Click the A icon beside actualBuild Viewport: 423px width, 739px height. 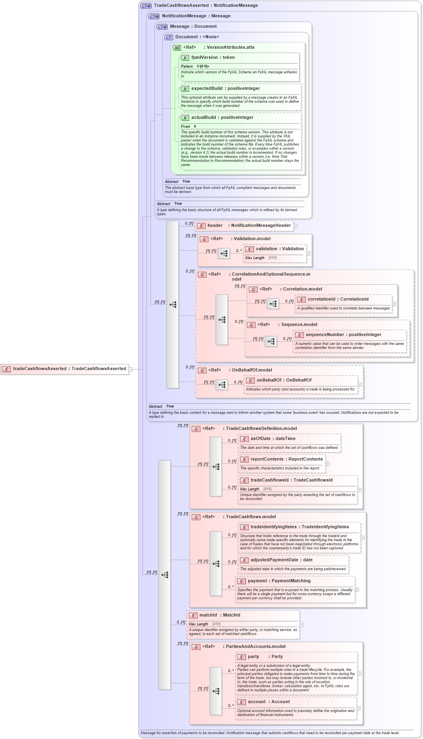tap(185, 118)
